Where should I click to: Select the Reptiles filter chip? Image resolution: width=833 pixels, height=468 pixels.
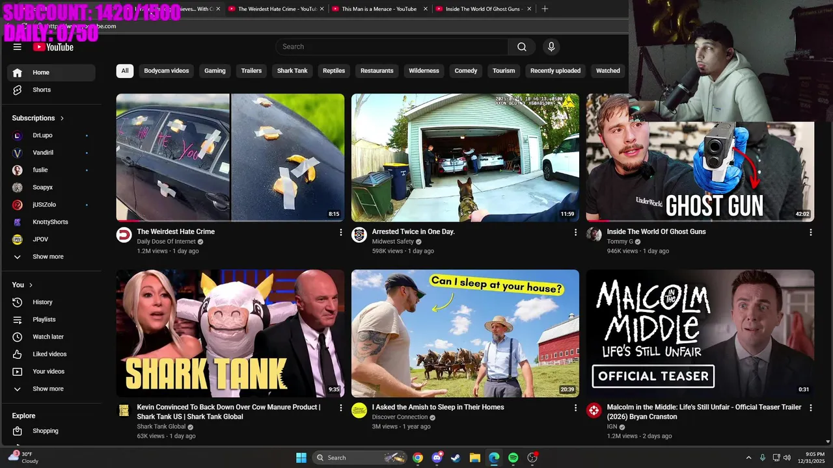pyautogui.click(x=334, y=71)
